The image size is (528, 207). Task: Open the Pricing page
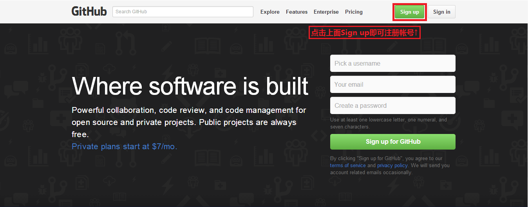[x=354, y=12]
